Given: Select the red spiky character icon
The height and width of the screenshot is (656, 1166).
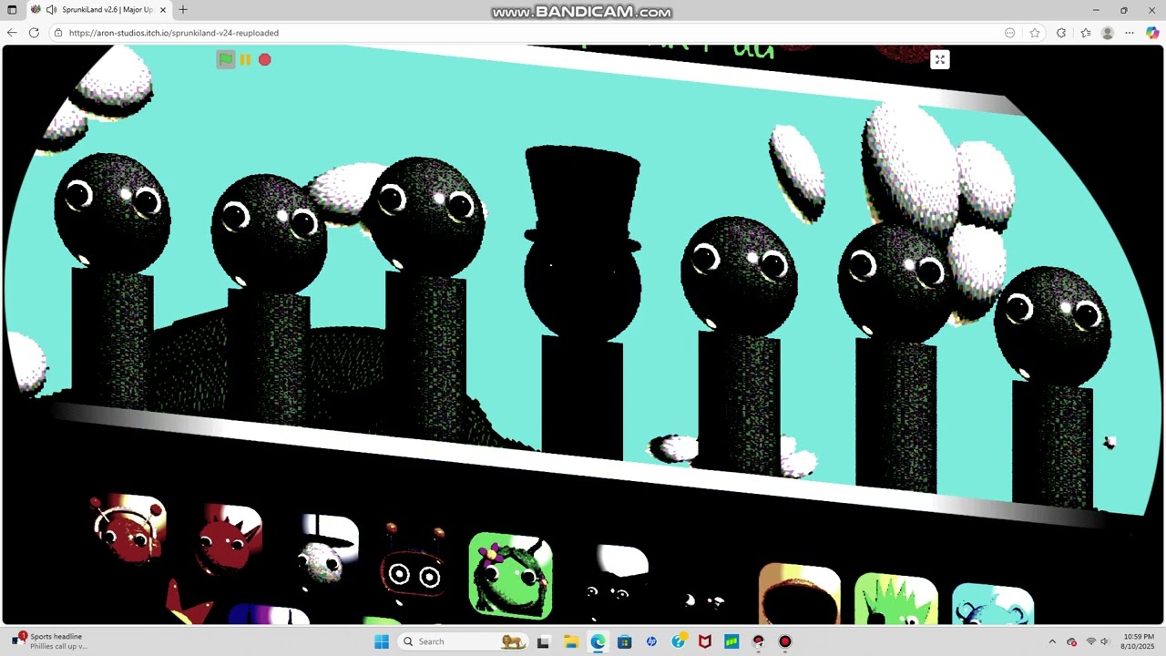Looking at the screenshot, I should pos(229,539).
